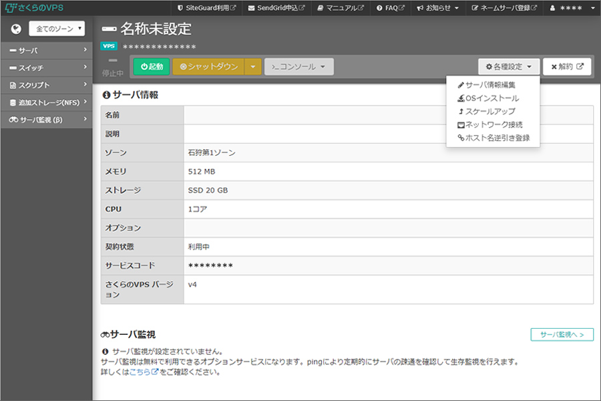
Task: Click the スクリプト file icon in sidebar
Action: click(13, 85)
